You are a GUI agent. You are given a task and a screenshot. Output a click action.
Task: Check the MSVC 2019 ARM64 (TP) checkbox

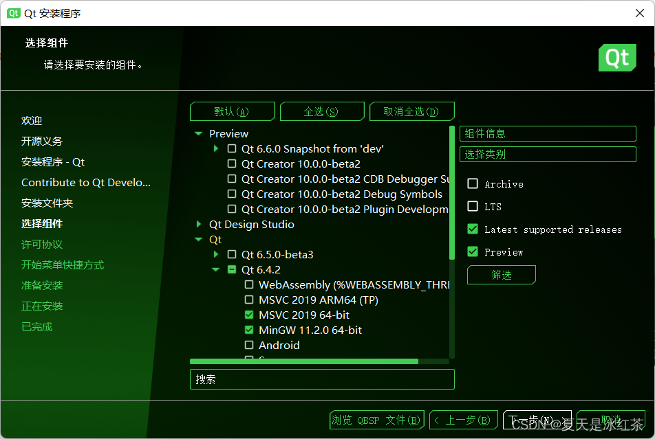249,300
